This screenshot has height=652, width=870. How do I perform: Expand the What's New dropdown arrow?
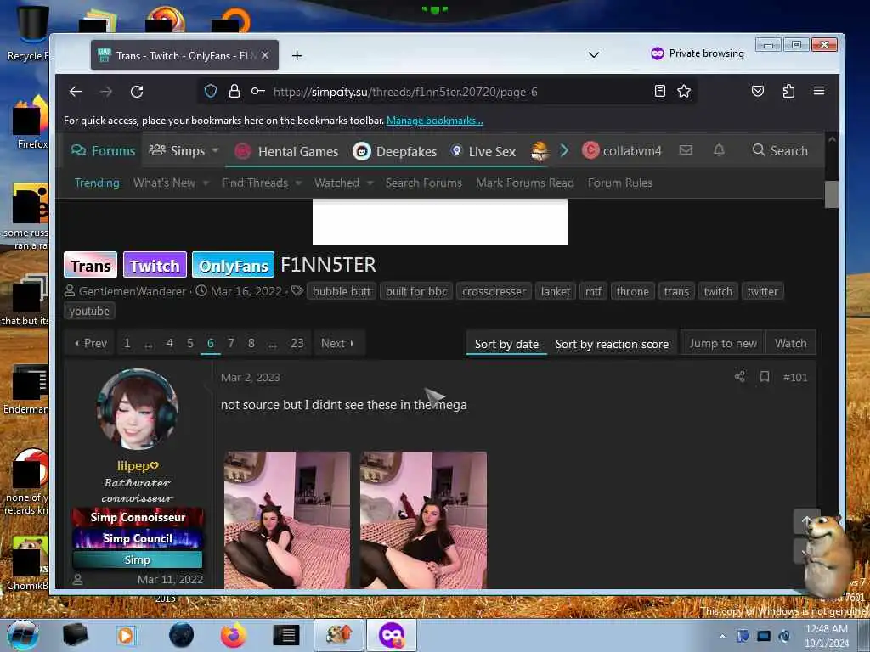coord(206,183)
